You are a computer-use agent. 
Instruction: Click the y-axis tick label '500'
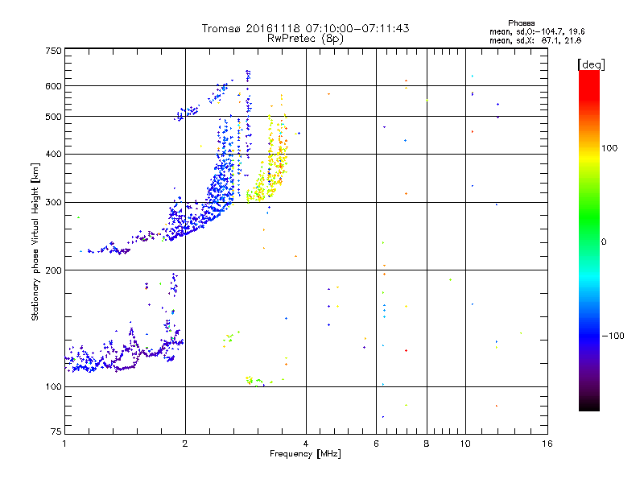point(53,117)
